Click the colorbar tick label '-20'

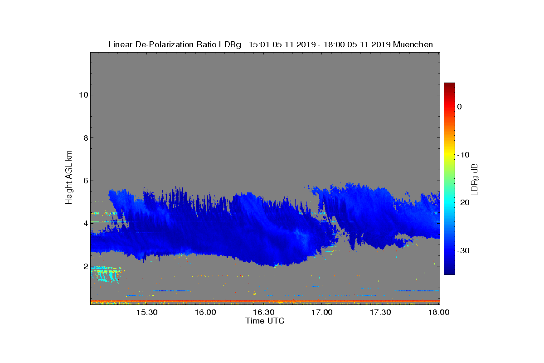(463, 203)
